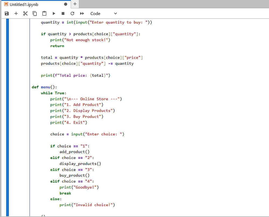Paste a cell from the clipboard
Image resolution: width=269 pixels, height=217 pixels.
(x=44, y=13)
